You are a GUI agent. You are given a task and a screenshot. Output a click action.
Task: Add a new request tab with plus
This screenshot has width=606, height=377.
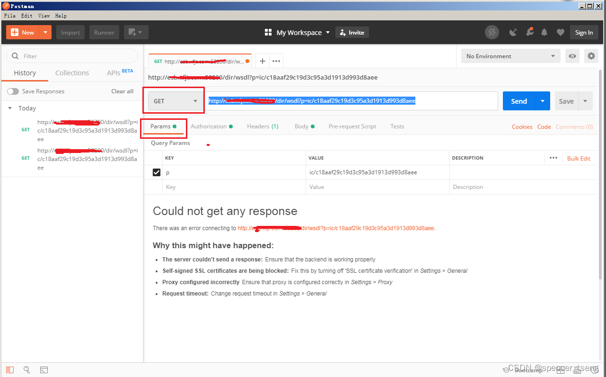263,61
